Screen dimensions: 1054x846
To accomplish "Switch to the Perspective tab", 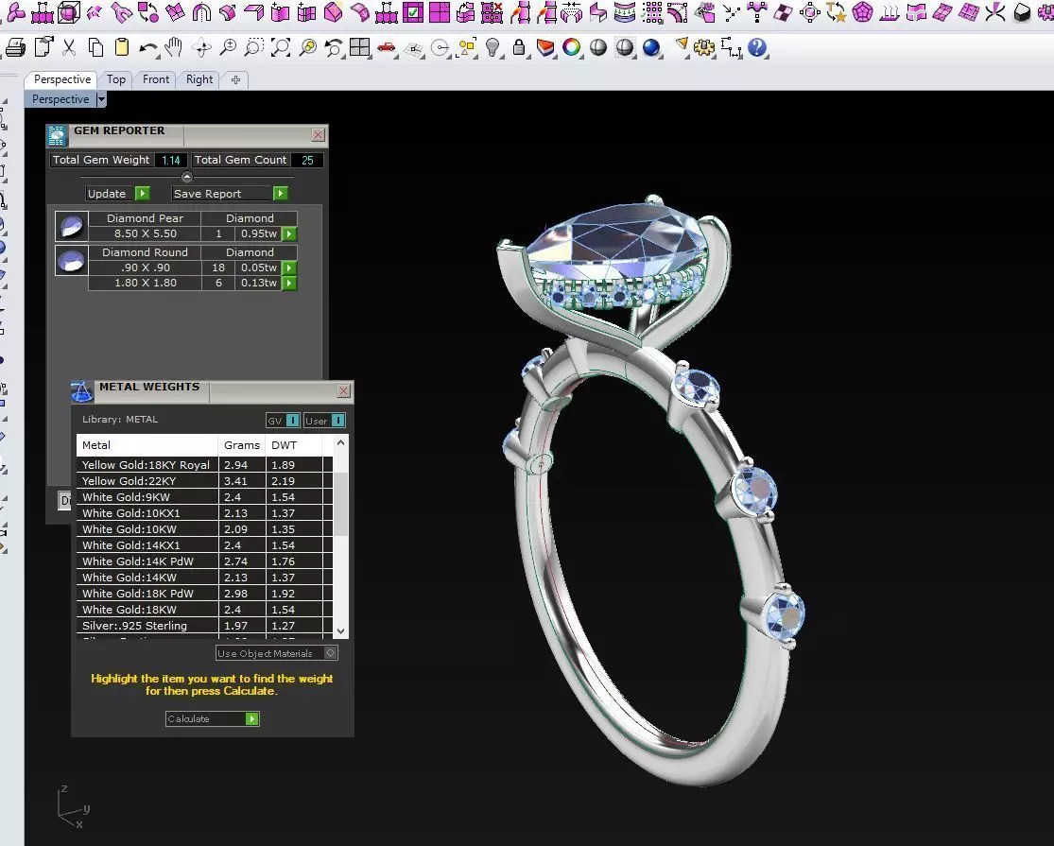I will click(61, 79).
